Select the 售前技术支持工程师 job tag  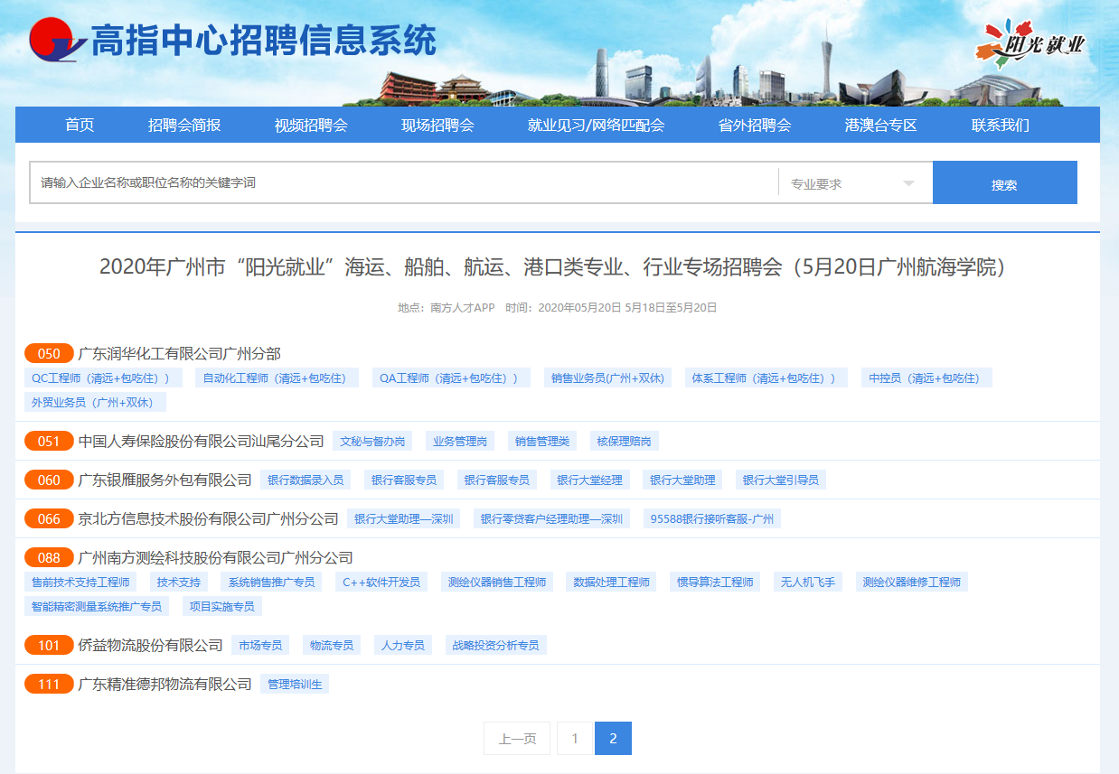click(80, 582)
